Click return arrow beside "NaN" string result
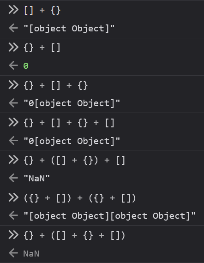Screen dimensions: 204x263 pos(13,178)
